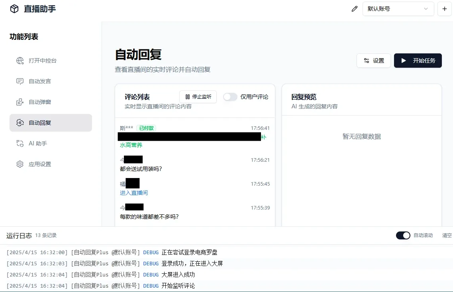The height and width of the screenshot is (292, 453).
Task: Click the chat bubble icon for 自动发言
Action: click(20, 81)
